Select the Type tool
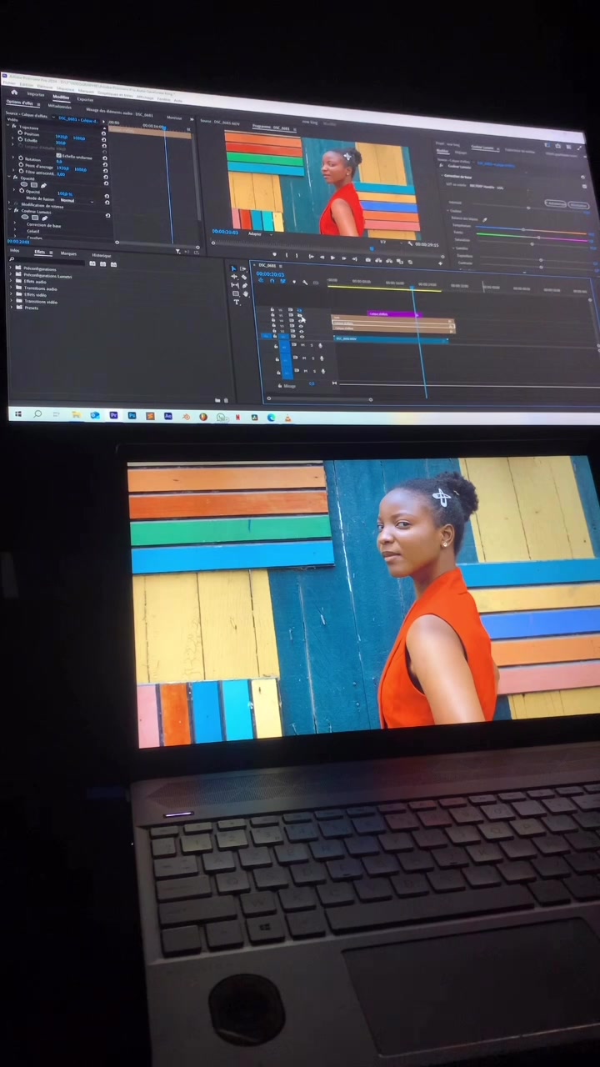 tap(236, 302)
